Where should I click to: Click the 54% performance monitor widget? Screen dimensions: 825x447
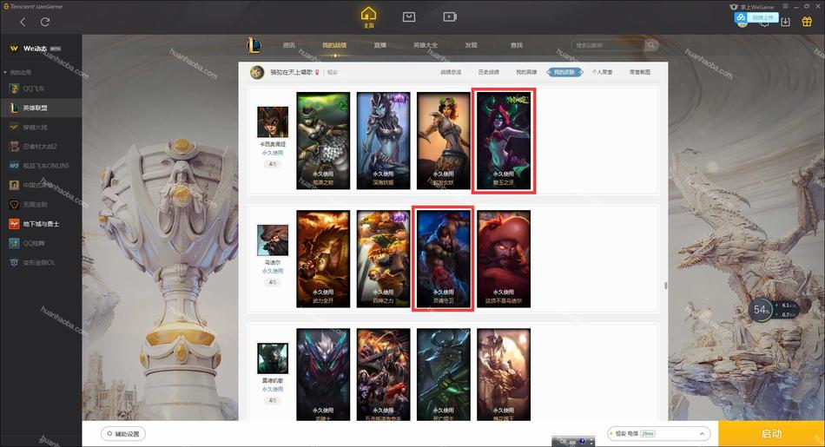(x=761, y=310)
